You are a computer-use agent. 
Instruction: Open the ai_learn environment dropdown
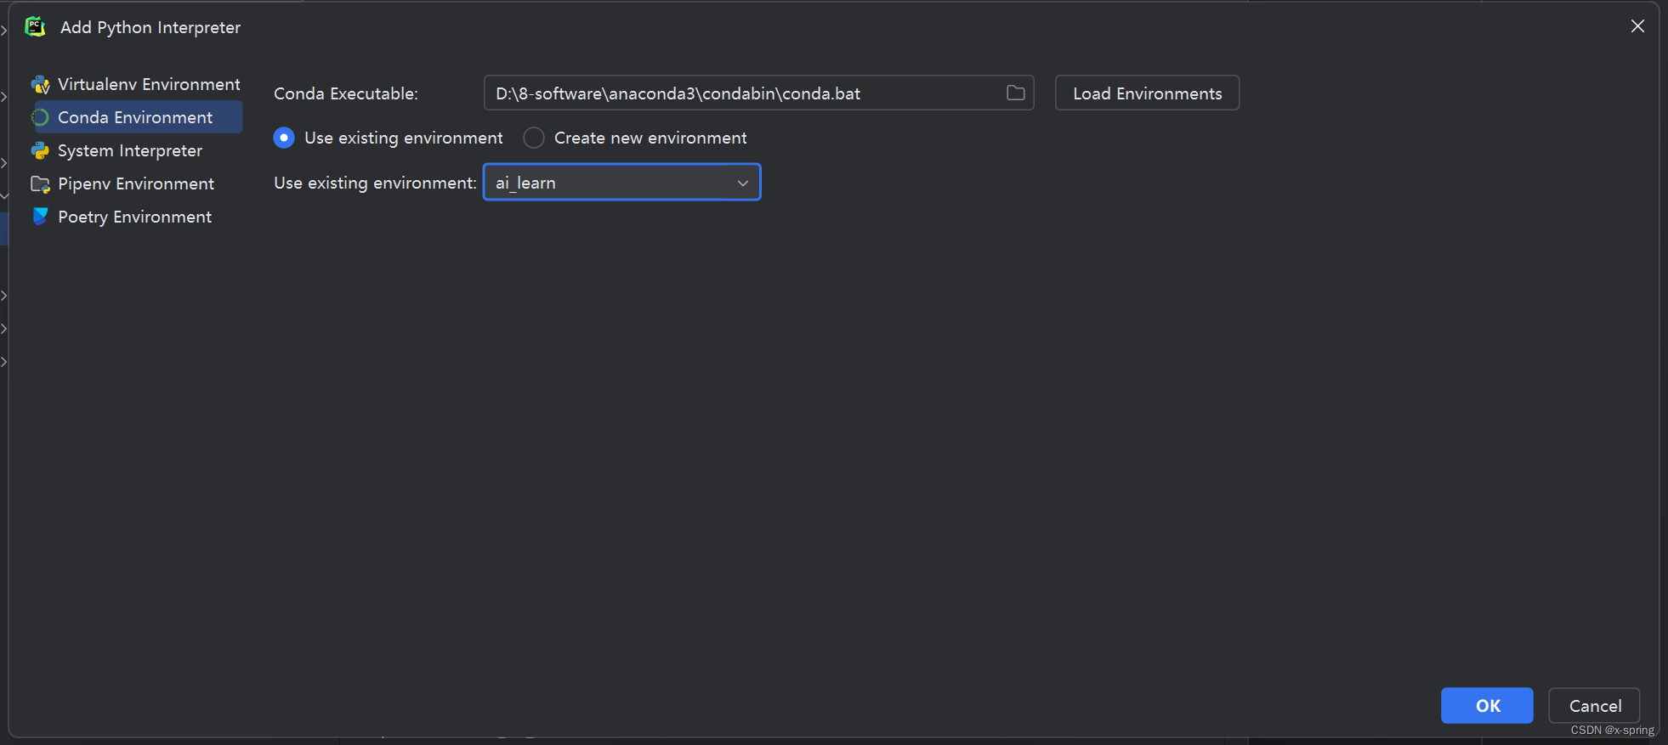pyautogui.click(x=621, y=183)
